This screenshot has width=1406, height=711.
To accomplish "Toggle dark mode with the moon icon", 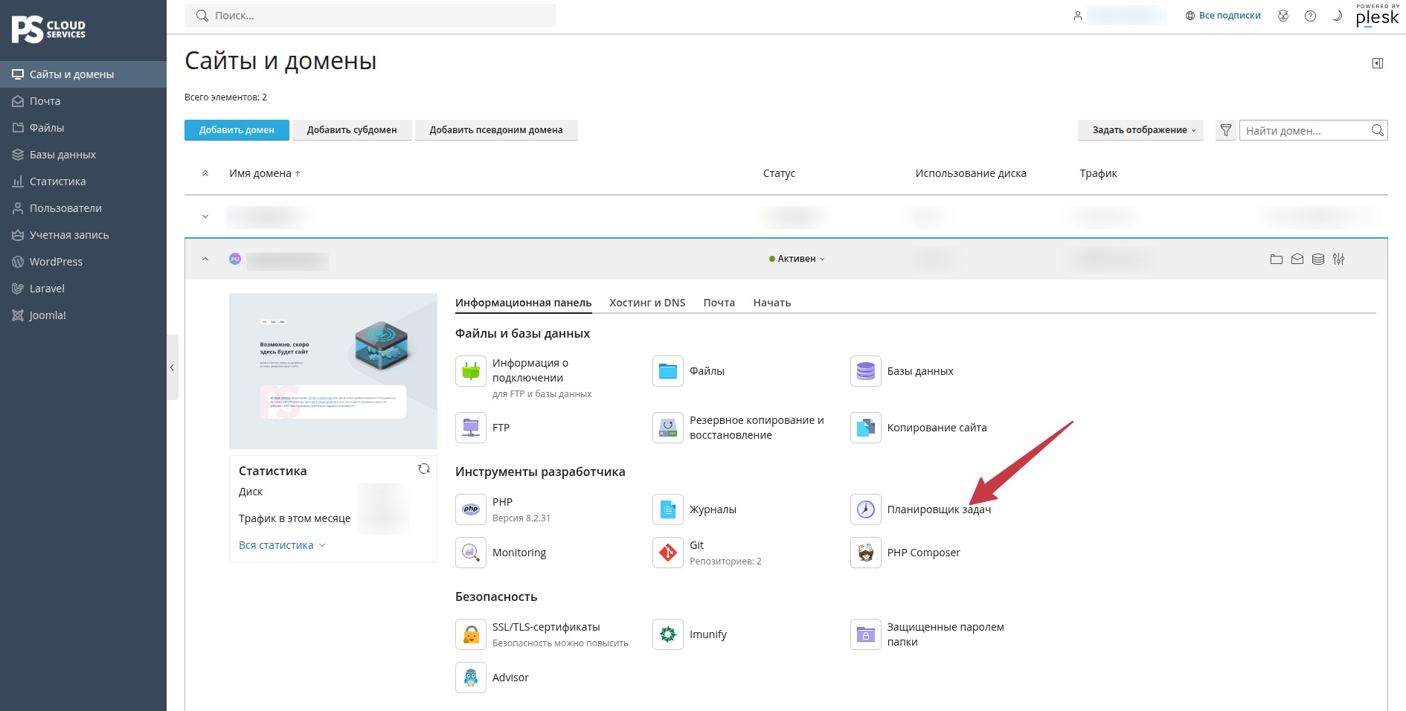I will (x=1337, y=16).
